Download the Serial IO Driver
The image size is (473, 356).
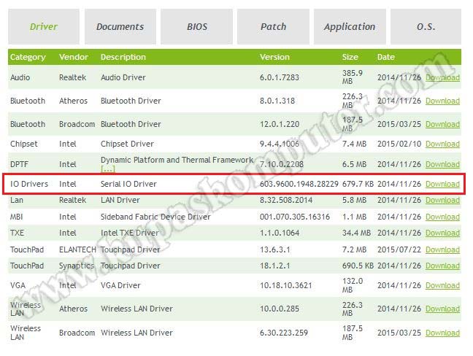point(442,184)
